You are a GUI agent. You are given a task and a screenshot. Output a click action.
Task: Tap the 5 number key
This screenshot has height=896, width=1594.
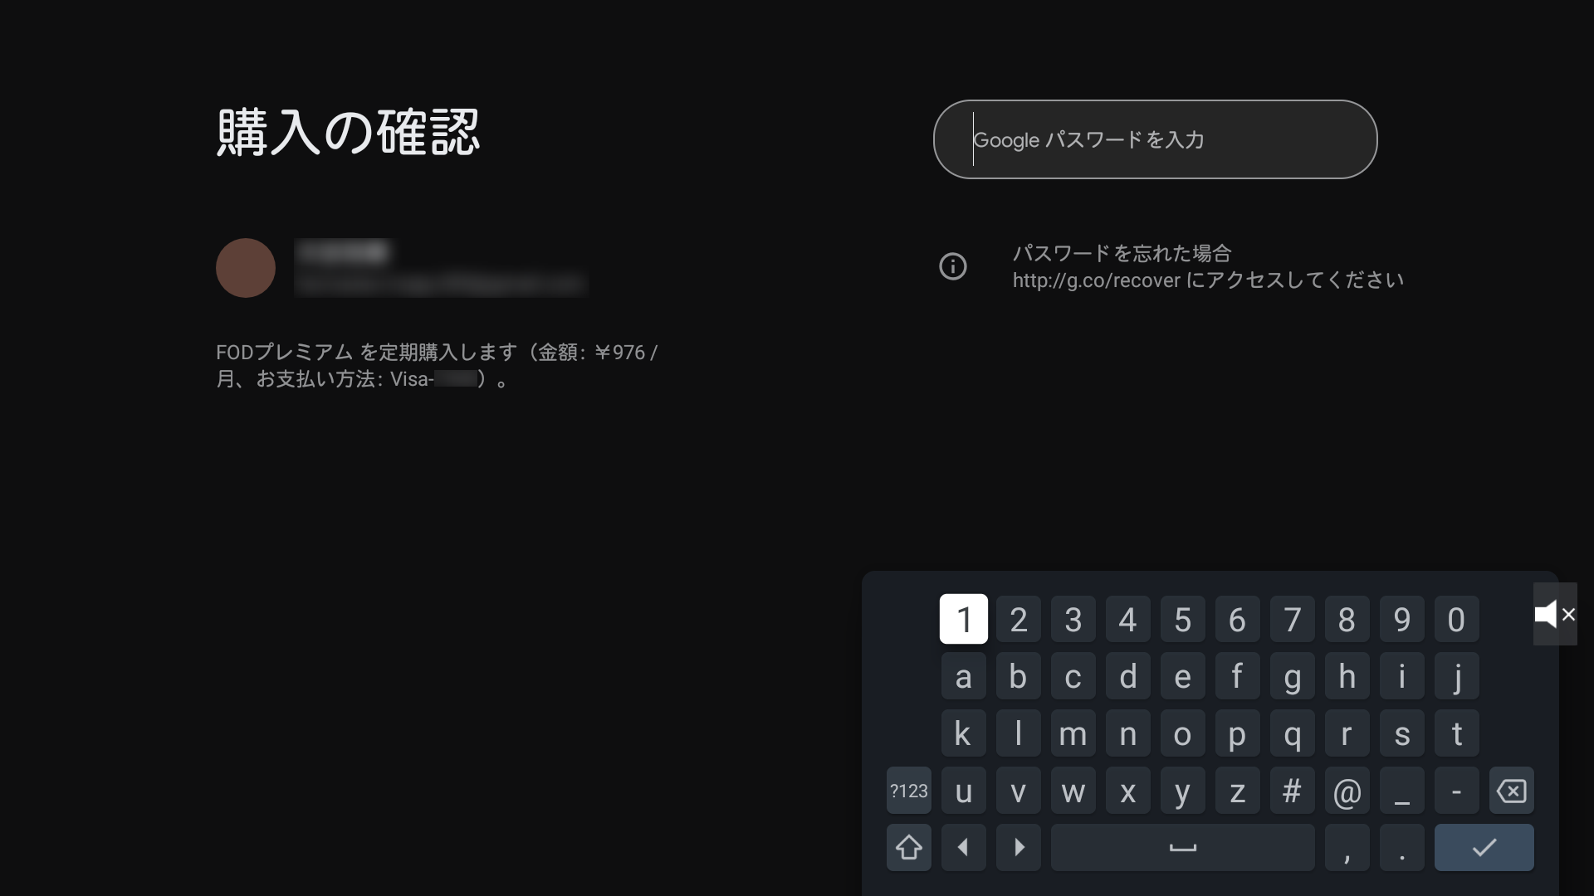pos(1182,619)
